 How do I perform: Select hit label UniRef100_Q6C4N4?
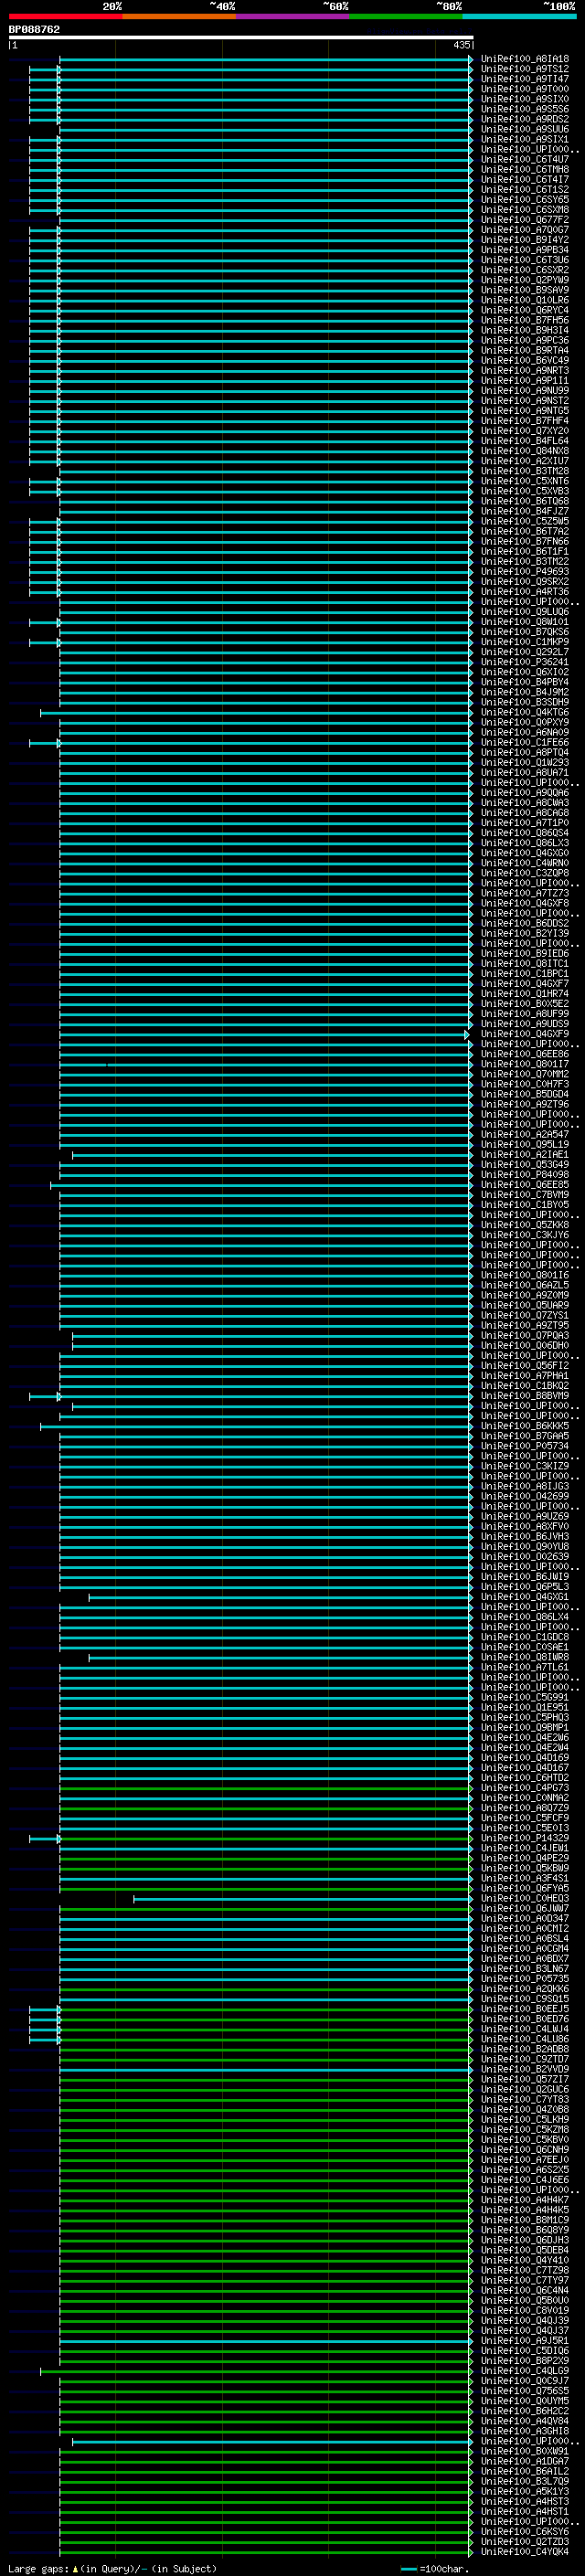[525, 2291]
